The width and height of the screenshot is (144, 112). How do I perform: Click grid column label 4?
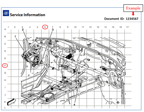click(30, 27)
